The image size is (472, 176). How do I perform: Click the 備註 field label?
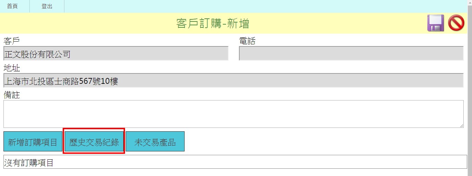point(12,95)
